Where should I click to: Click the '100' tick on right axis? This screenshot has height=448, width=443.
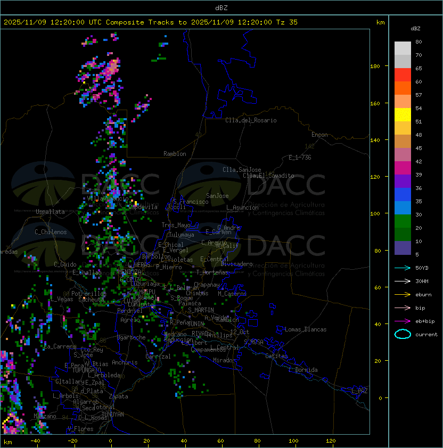tap(375, 213)
